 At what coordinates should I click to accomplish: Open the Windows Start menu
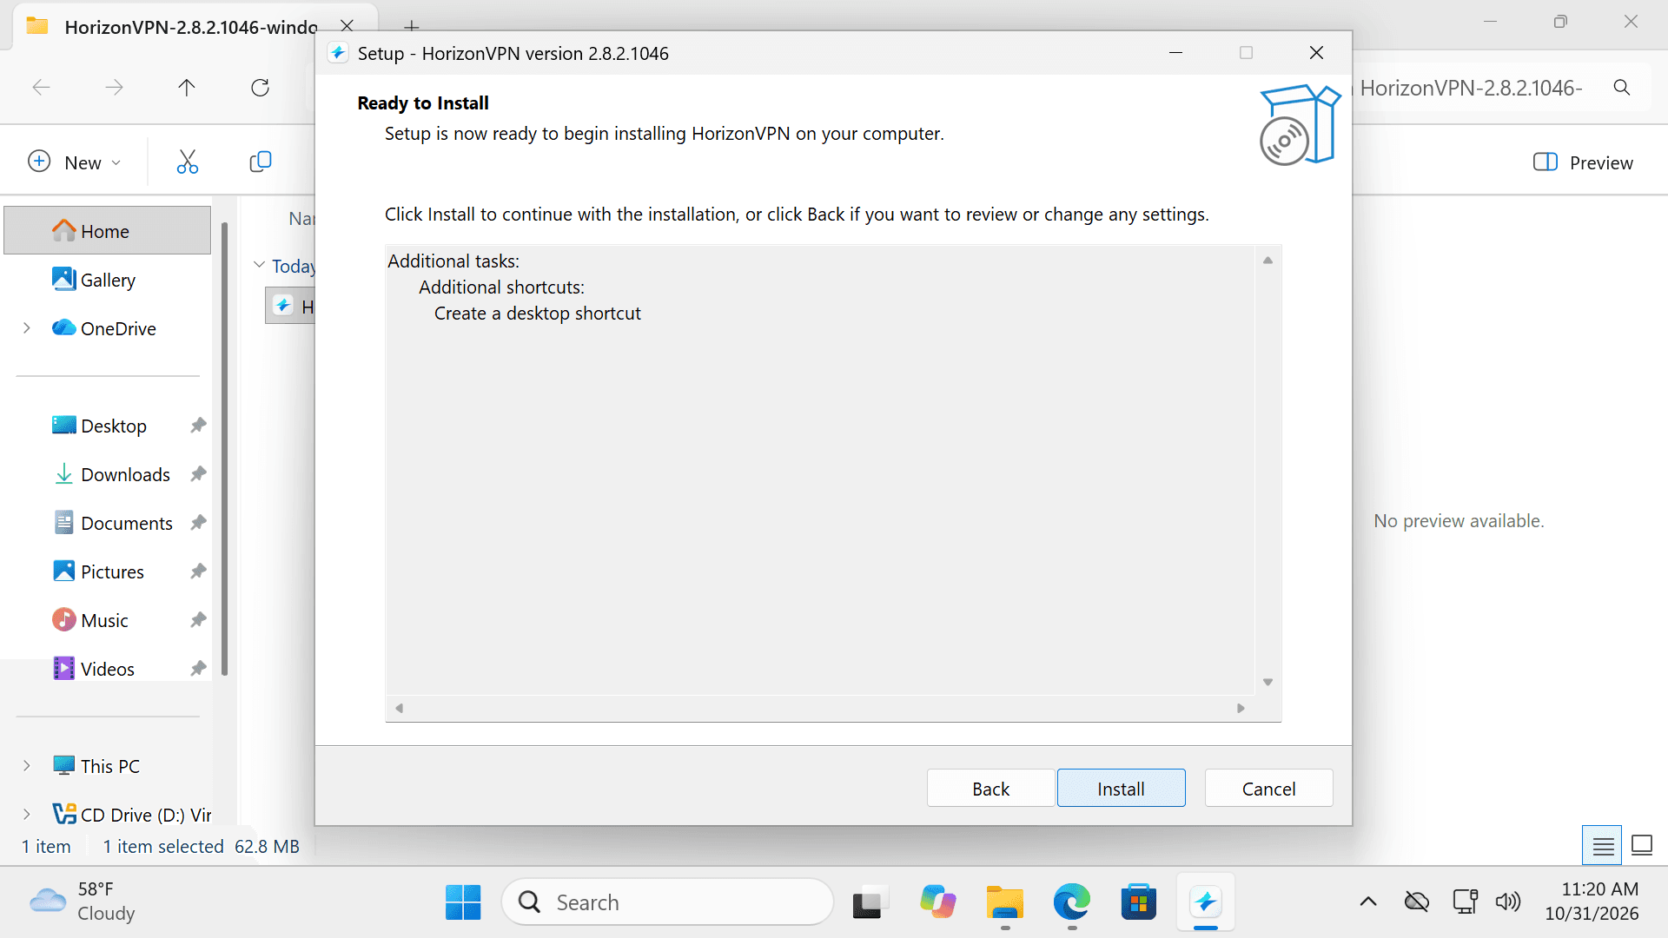(463, 902)
